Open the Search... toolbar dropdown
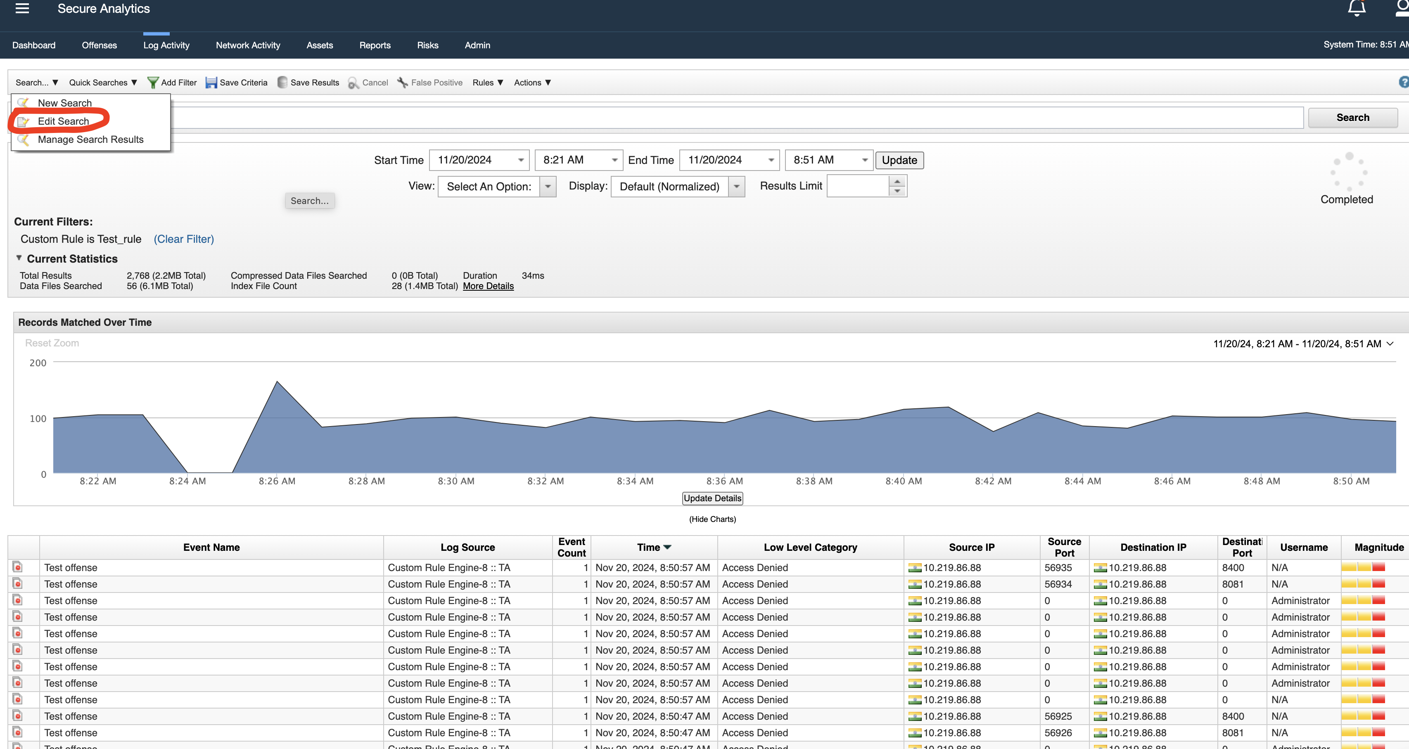The height and width of the screenshot is (749, 1409). (x=37, y=83)
